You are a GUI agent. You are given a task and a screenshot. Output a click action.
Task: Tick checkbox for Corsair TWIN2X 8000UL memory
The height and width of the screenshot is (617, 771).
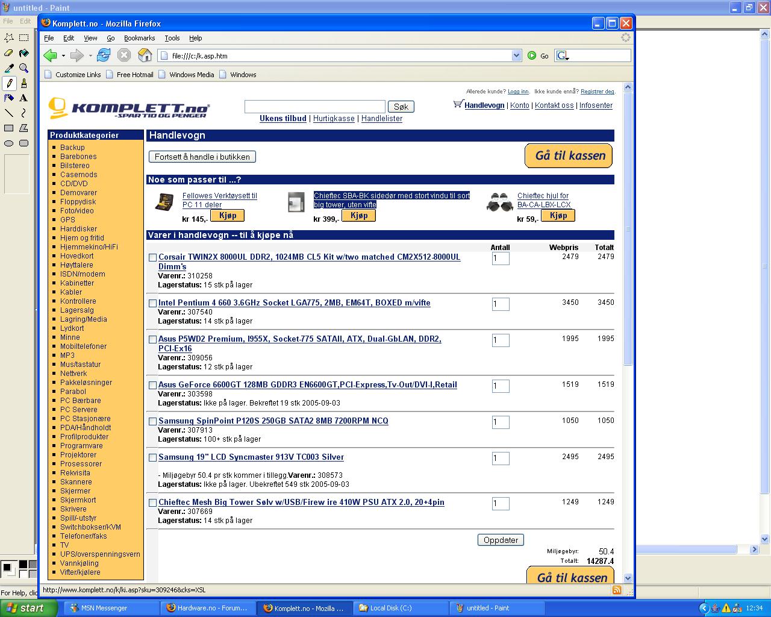(153, 258)
